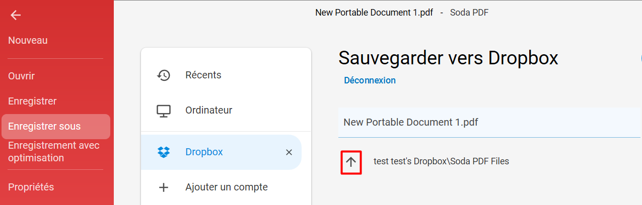Click the file name field
Screen dimensions: 642x205
click(489, 122)
